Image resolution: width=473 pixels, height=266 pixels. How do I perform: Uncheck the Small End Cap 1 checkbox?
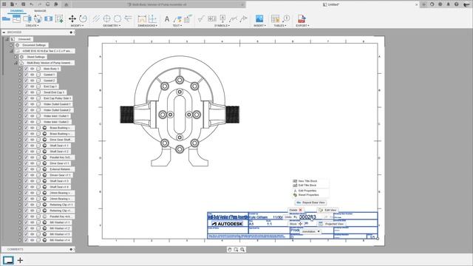coord(27,92)
